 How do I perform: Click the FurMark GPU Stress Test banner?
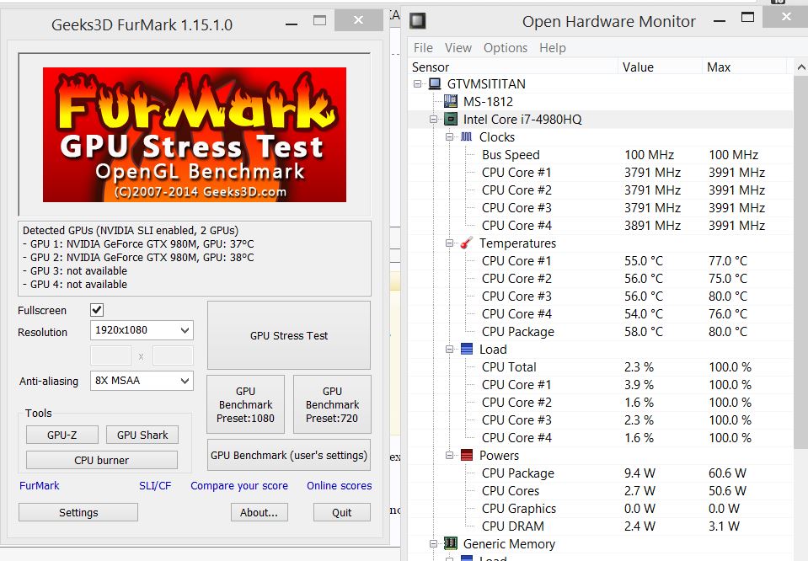tap(195, 135)
